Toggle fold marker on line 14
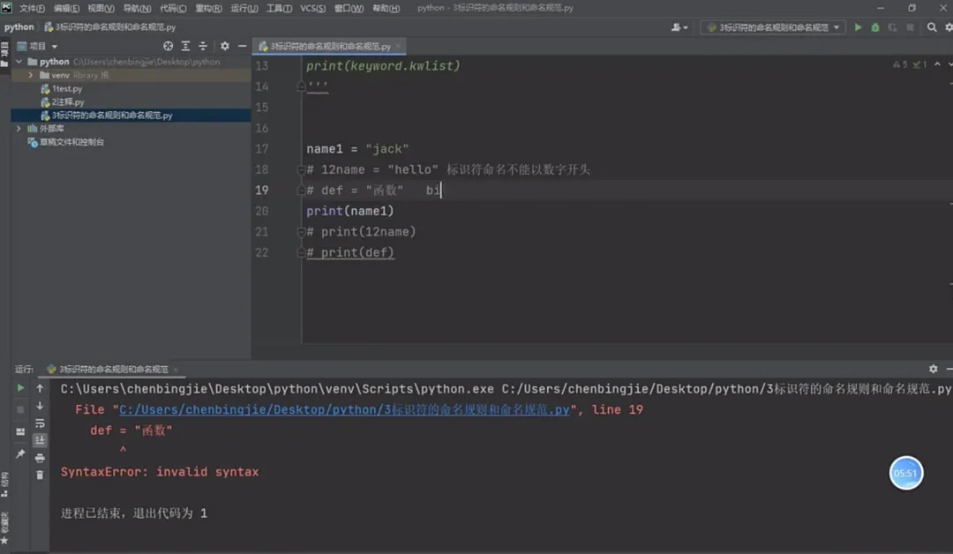 click(301, 86)
